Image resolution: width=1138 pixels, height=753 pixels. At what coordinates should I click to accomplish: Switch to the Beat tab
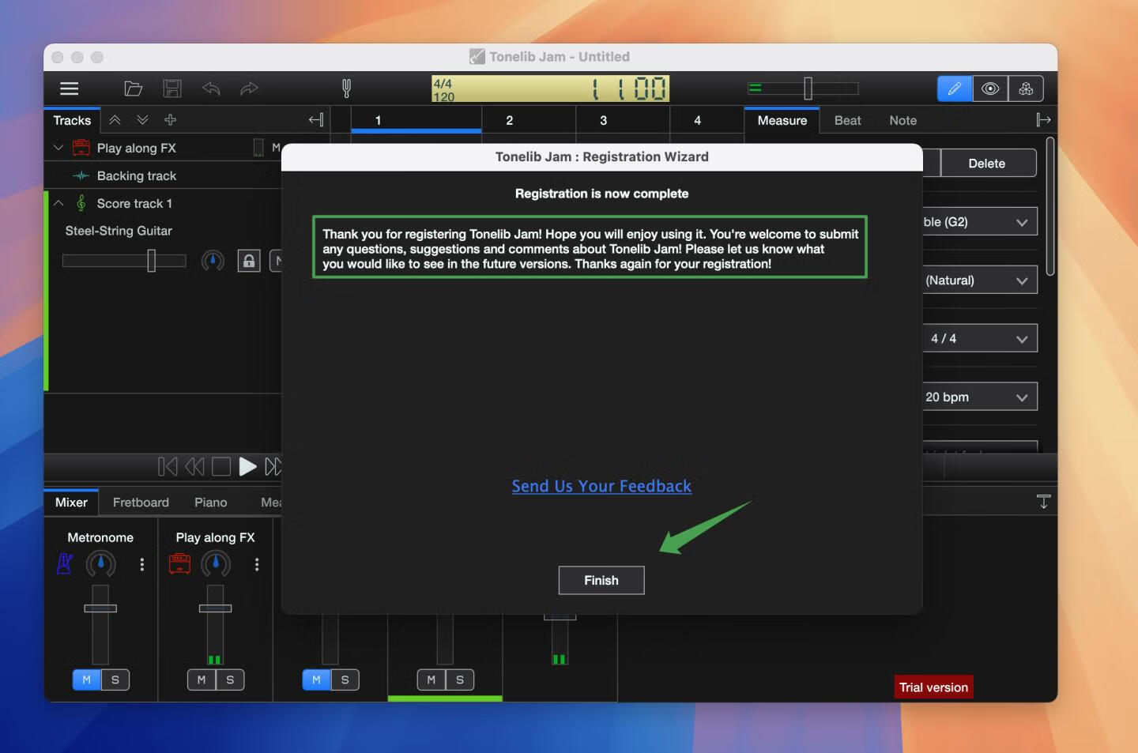coord(847,120)
